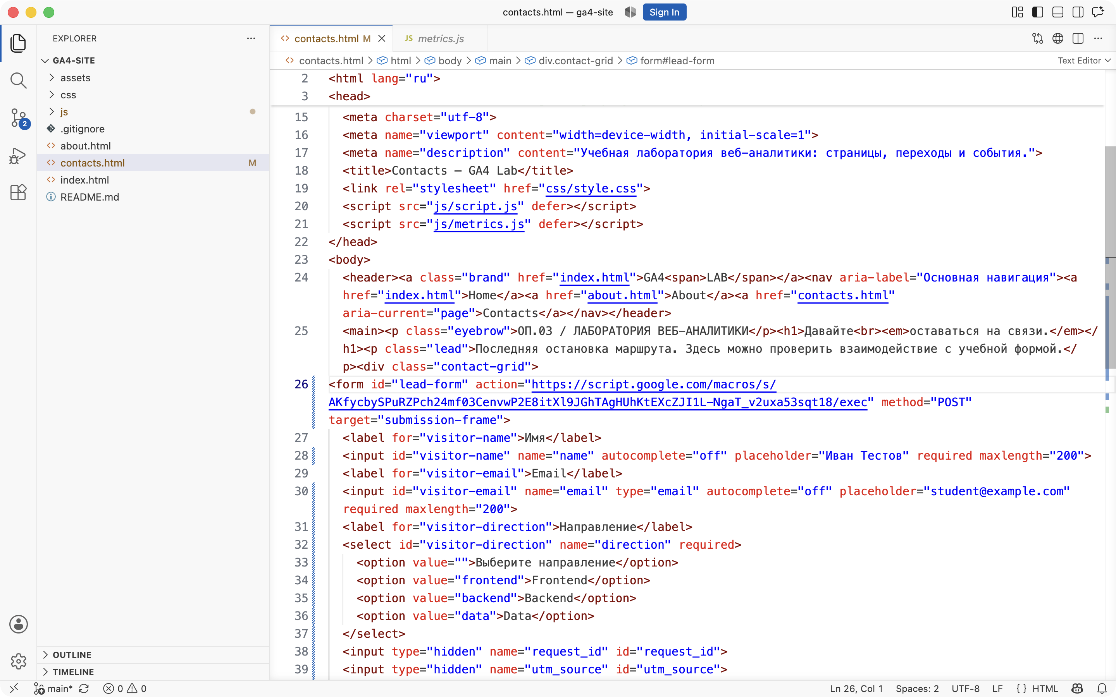Follow the js/script.js link
Viewport: 1116px width, 697px height.
tap(475, 206)
